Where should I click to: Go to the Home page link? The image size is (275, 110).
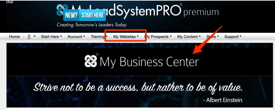[x=15, y=36]
